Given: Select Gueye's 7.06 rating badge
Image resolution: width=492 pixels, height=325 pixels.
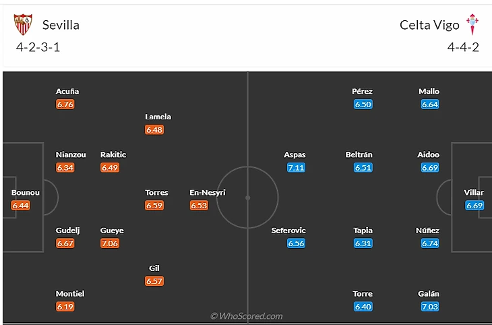Looking at the screenshot, I should pyautogui.click(x=110, y=243).
